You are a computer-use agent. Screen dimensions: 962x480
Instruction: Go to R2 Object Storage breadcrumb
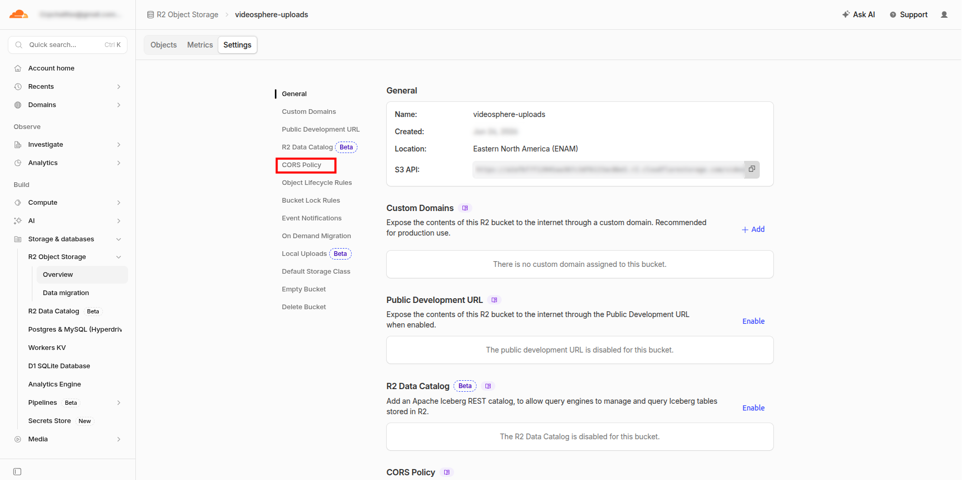[188, 15]
